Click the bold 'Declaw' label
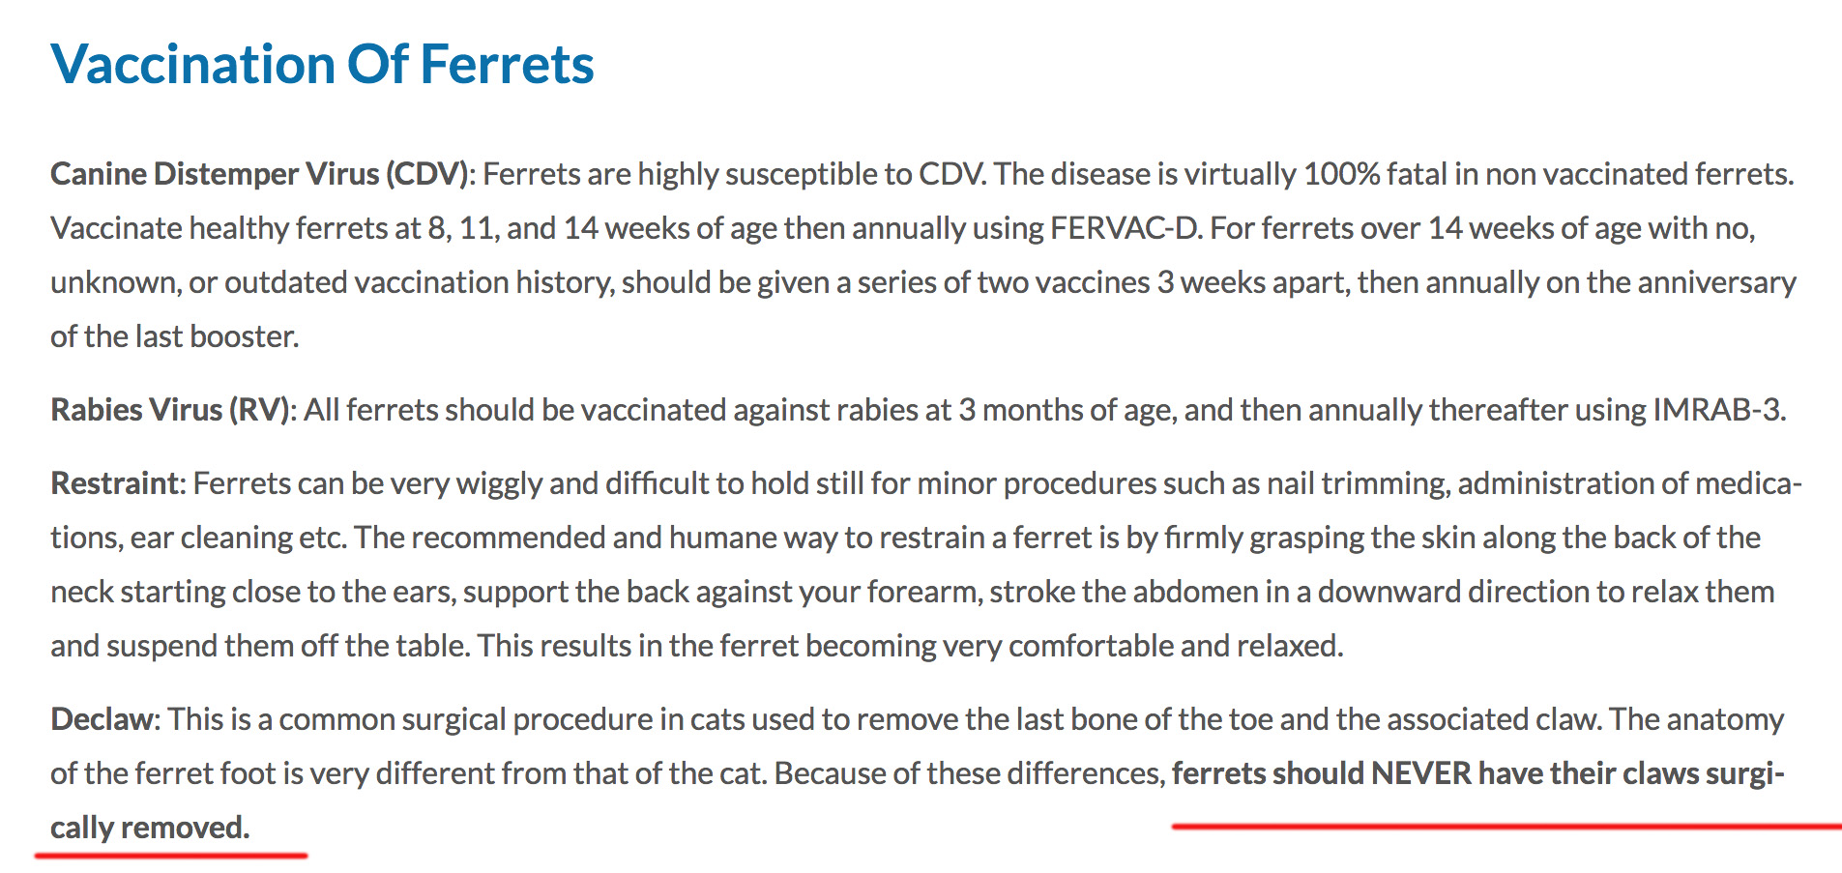The height and width of the screenshot is (873, 1842). coord(102,719)
